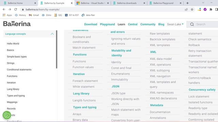This screenshot has height=122, width=218.
Task: Select Conditional statements in sidebar
Action: click(x=19, y=69)
